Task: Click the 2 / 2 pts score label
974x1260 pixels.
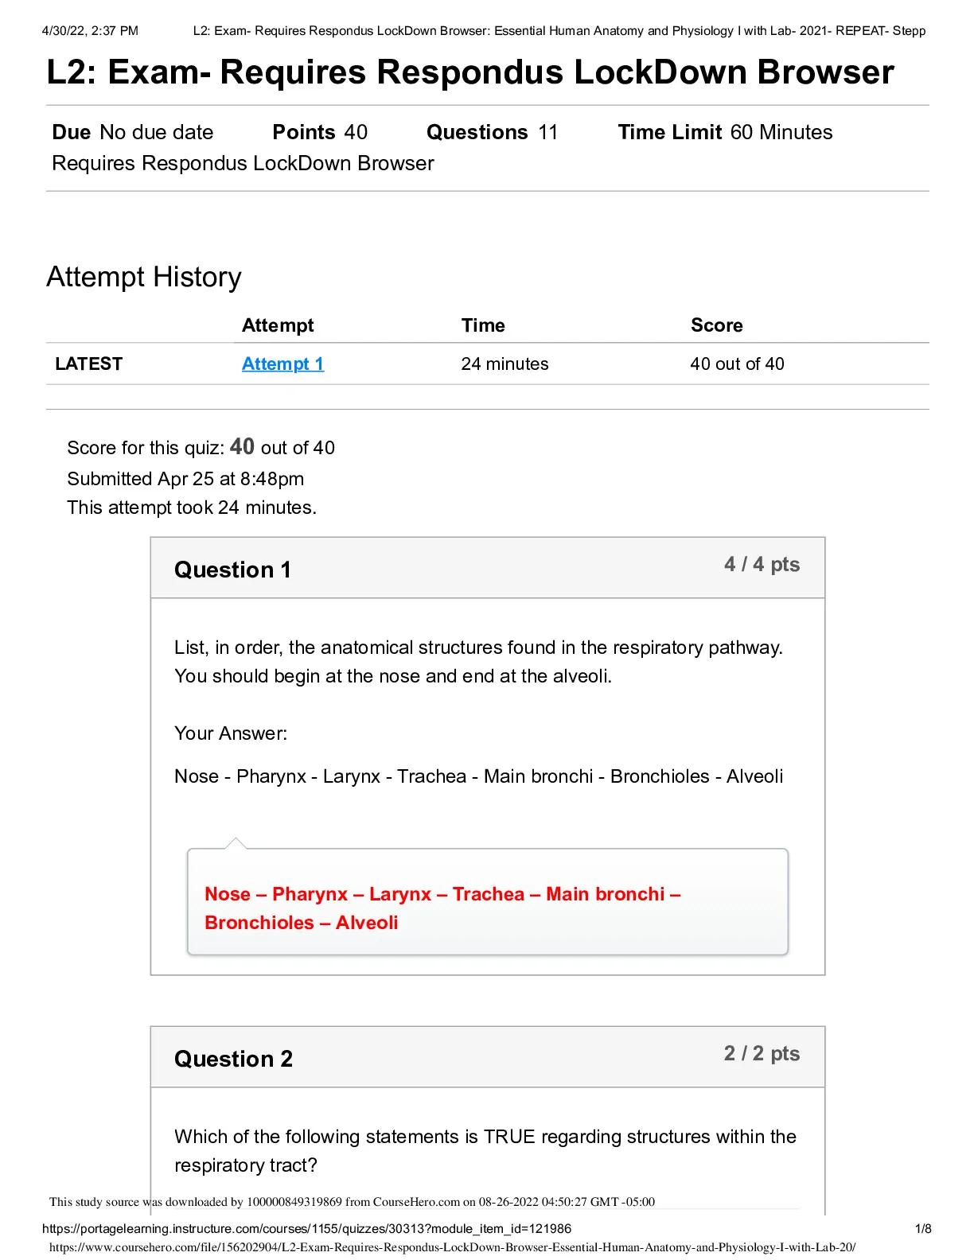Action: pos(762,1053)
